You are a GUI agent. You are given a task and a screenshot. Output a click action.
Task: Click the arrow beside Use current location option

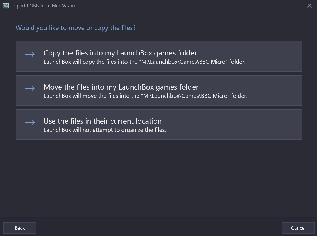coord(30,122)
